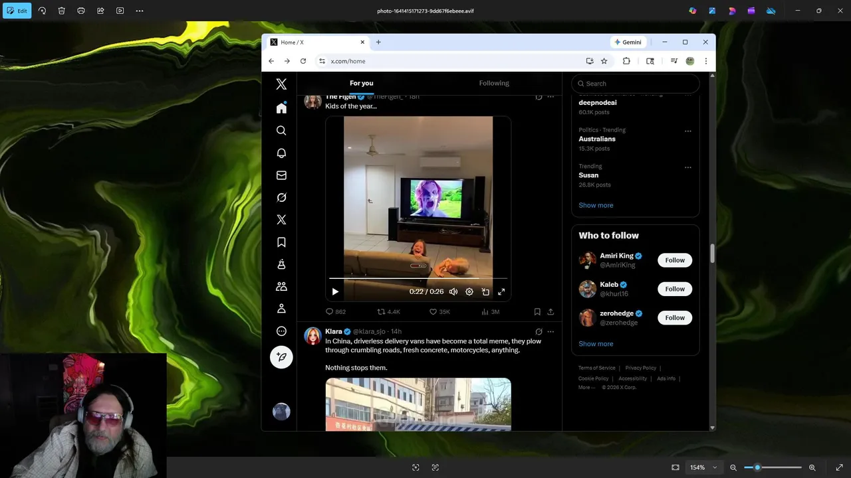Open the video settings gear icon
This screenshot has height=478, width=851.
[x=469, y=291]
